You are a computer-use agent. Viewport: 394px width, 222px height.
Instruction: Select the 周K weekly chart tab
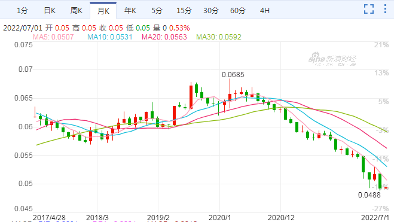click(x=77, y=11)
